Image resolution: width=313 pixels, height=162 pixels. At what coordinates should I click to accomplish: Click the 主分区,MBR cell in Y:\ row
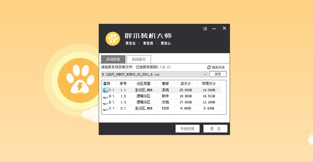[144, 108]
